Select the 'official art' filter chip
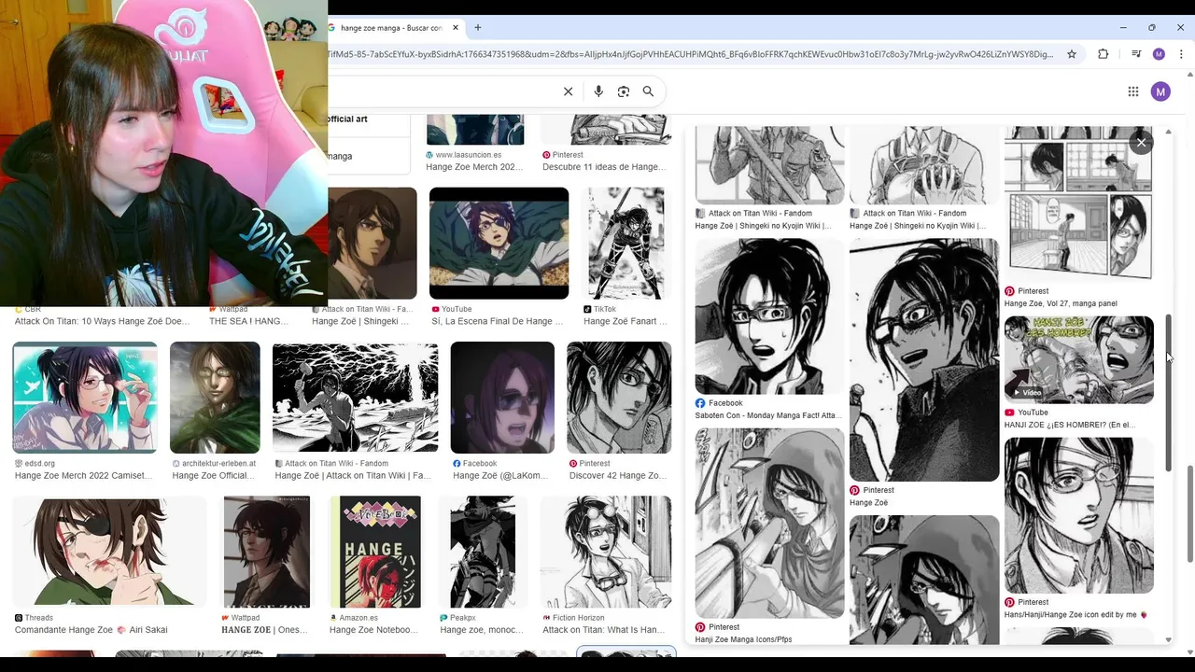 [x=347, y=119]
